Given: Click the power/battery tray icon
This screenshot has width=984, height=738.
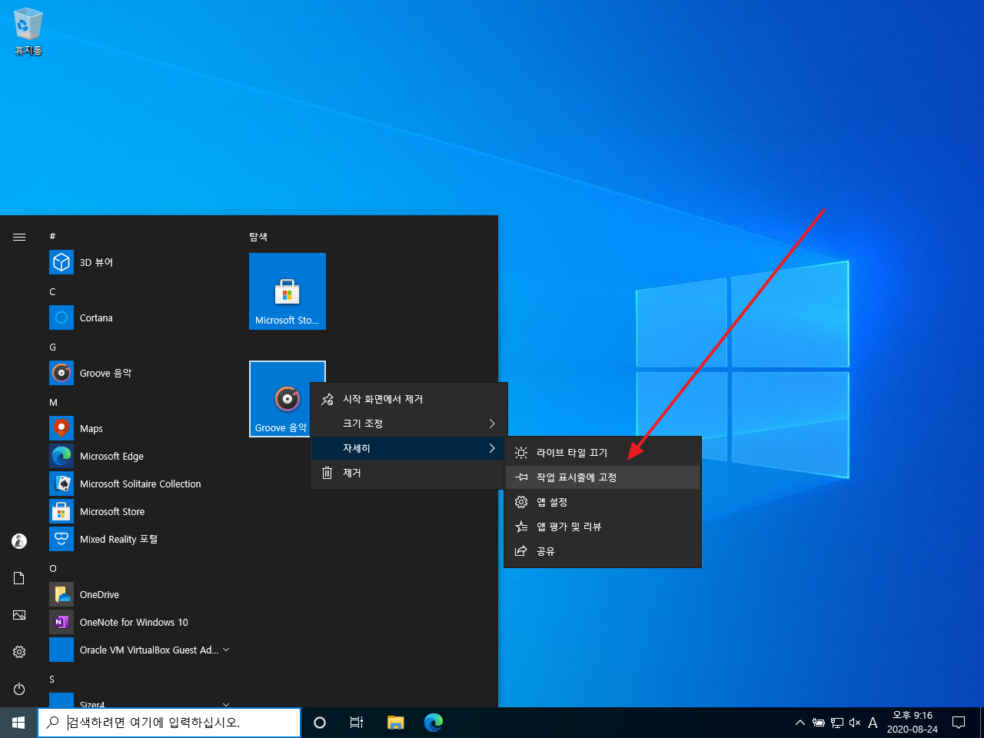Looking at the screenshot, I should coord(819,723).
